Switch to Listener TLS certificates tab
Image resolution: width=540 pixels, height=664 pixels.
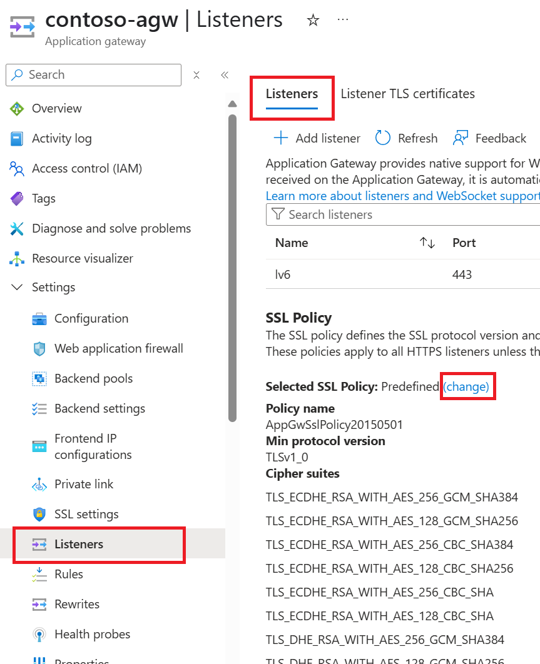pyautogui.click(x=407, y=93)
